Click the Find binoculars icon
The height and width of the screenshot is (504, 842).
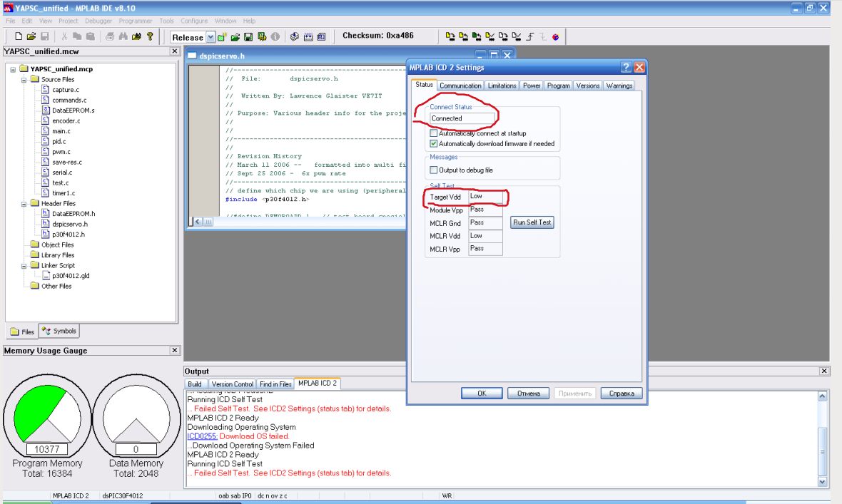point(123,36)
